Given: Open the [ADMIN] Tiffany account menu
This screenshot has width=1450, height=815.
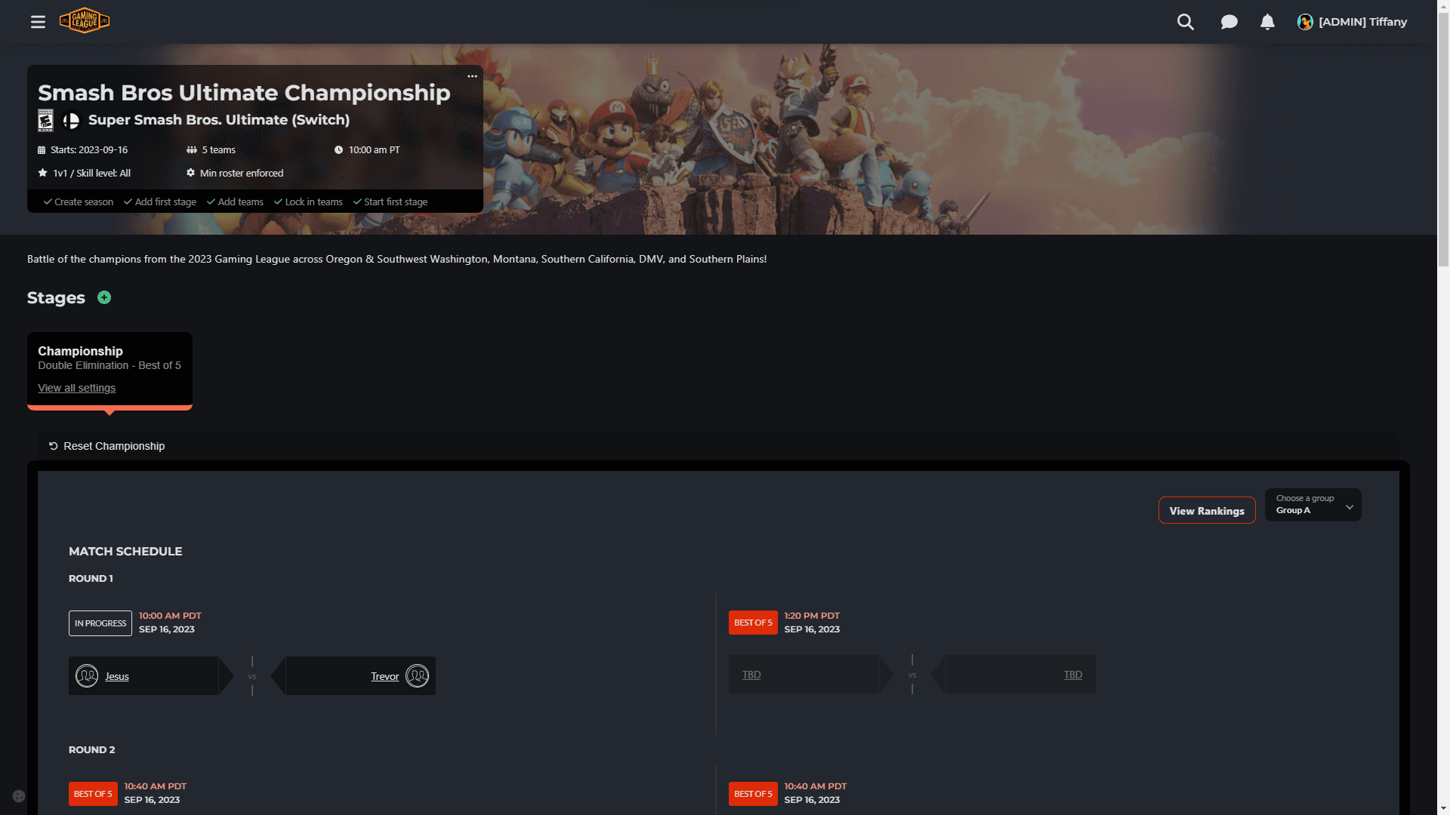Looking at the screenshot, I should (x=1352, y=22).
